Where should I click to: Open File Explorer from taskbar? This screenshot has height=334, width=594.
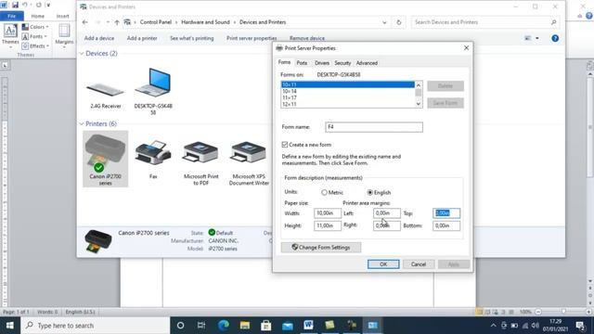click(x=245, y=326)
